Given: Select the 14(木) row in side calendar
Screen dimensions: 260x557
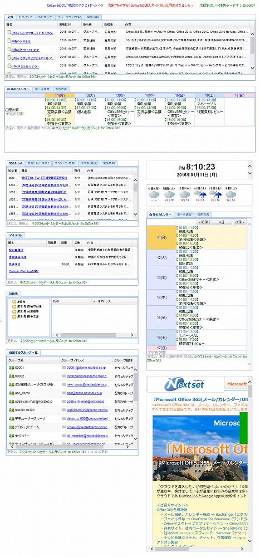Looking at the screenshot, I should point(197,297).
